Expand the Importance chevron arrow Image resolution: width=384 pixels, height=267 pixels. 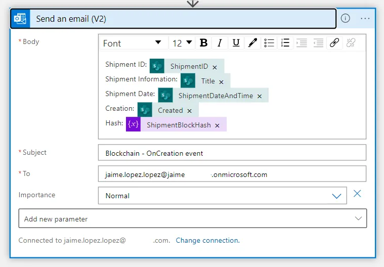pyautogui.click(x=336, y=196)
